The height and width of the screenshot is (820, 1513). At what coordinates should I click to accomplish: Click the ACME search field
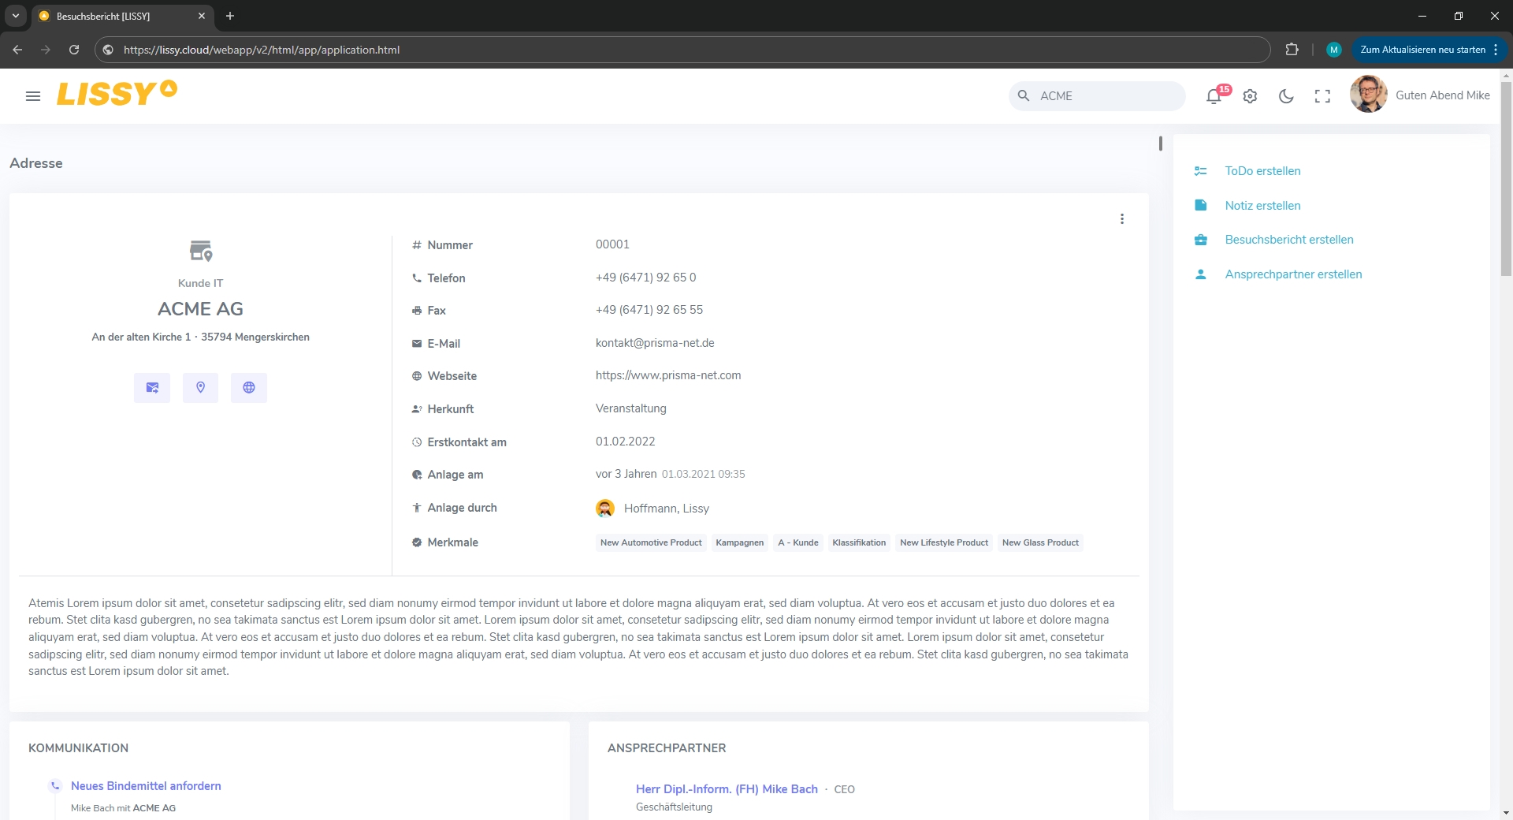(x=1097, y=96)
